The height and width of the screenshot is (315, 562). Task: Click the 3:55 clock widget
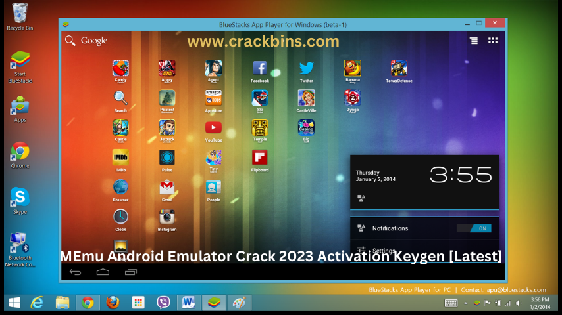pos(461,175)
